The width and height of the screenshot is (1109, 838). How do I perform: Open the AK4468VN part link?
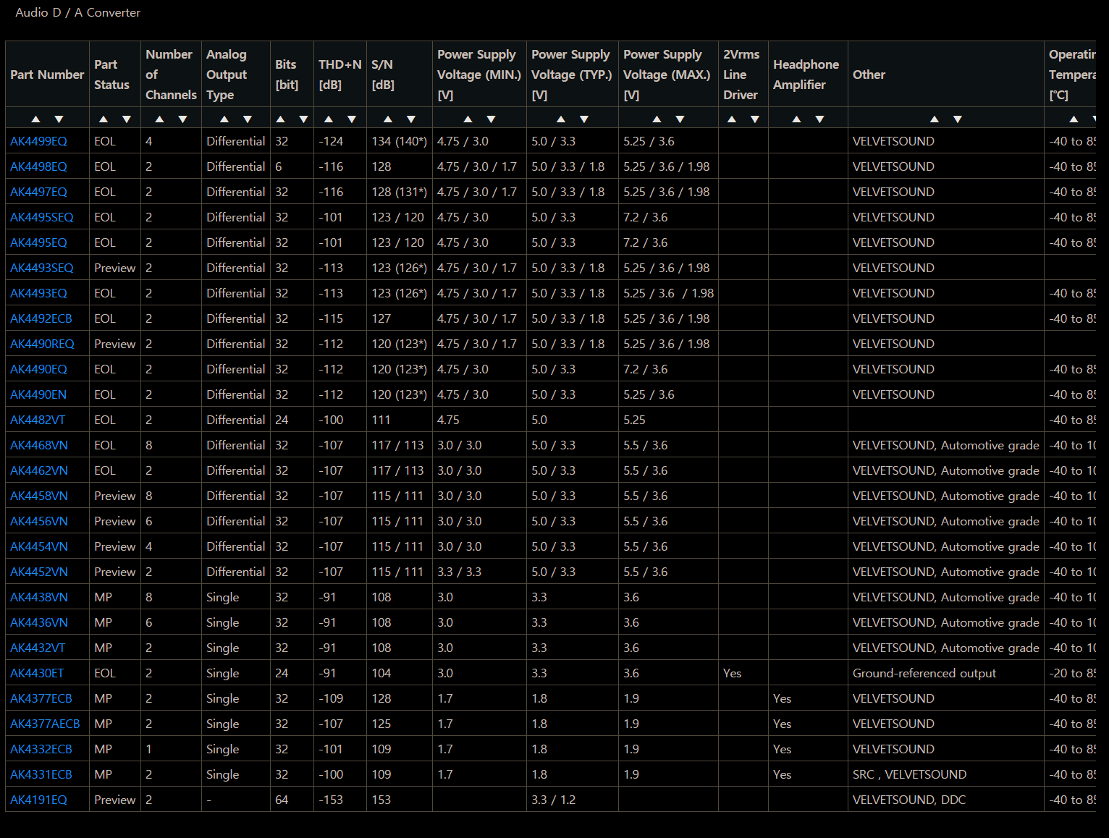[x=39, y=445]
